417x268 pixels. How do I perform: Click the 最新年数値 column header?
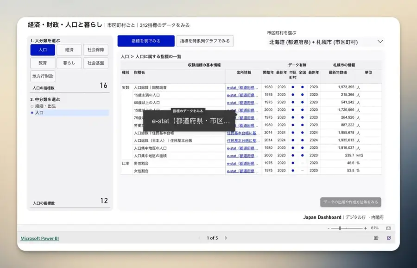click(x=338, y=73)
